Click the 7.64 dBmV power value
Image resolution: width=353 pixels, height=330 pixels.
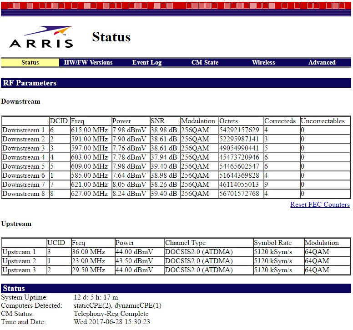pos(129,175)
